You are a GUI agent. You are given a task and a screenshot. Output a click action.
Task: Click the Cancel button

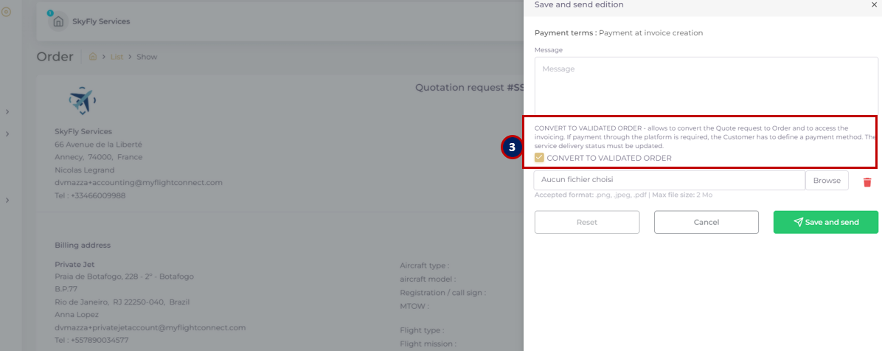tap(706, 222)
